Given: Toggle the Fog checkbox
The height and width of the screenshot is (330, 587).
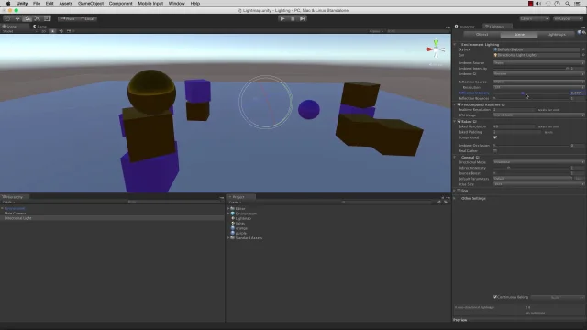Looking at the screenshot, I should 459,191.
